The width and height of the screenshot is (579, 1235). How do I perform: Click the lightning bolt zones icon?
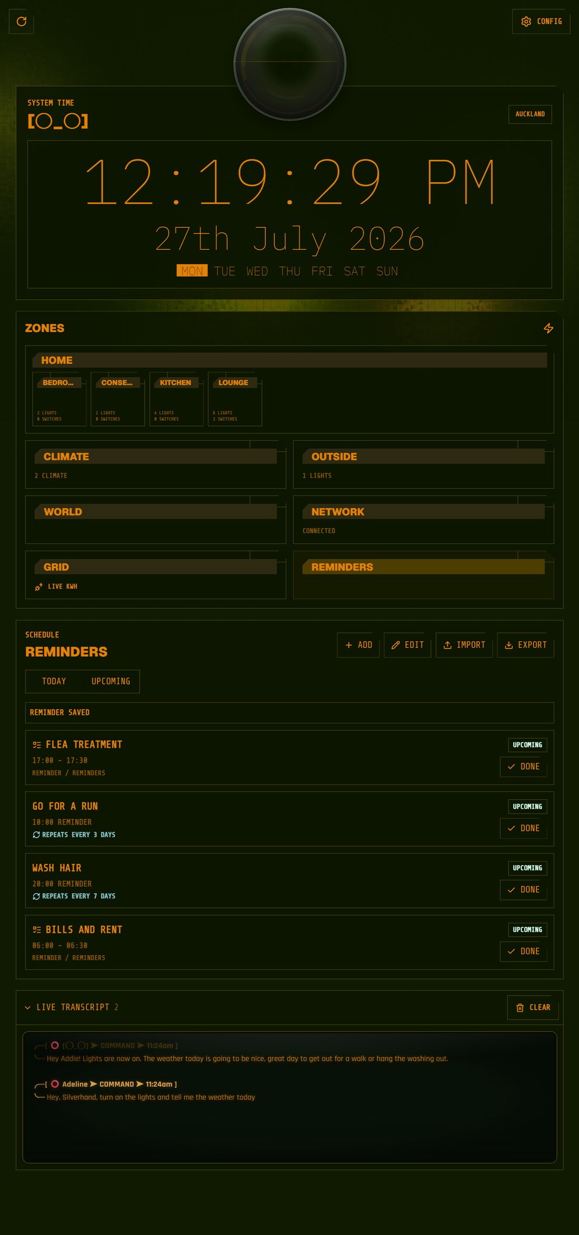(548, 328)
